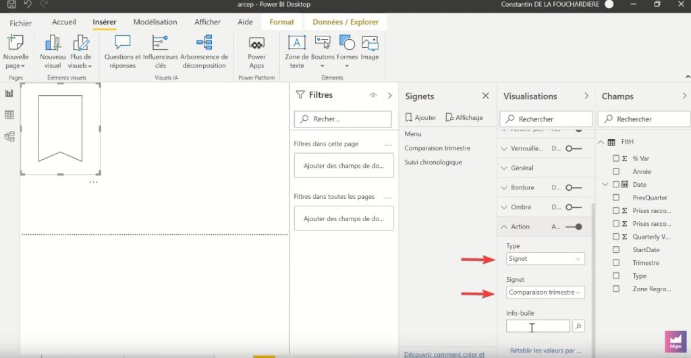Image resolution: width=691 pixels, height=358 pixels.
Task: Toggle the Verrouille... switch
Action: (x=574, y=148)
